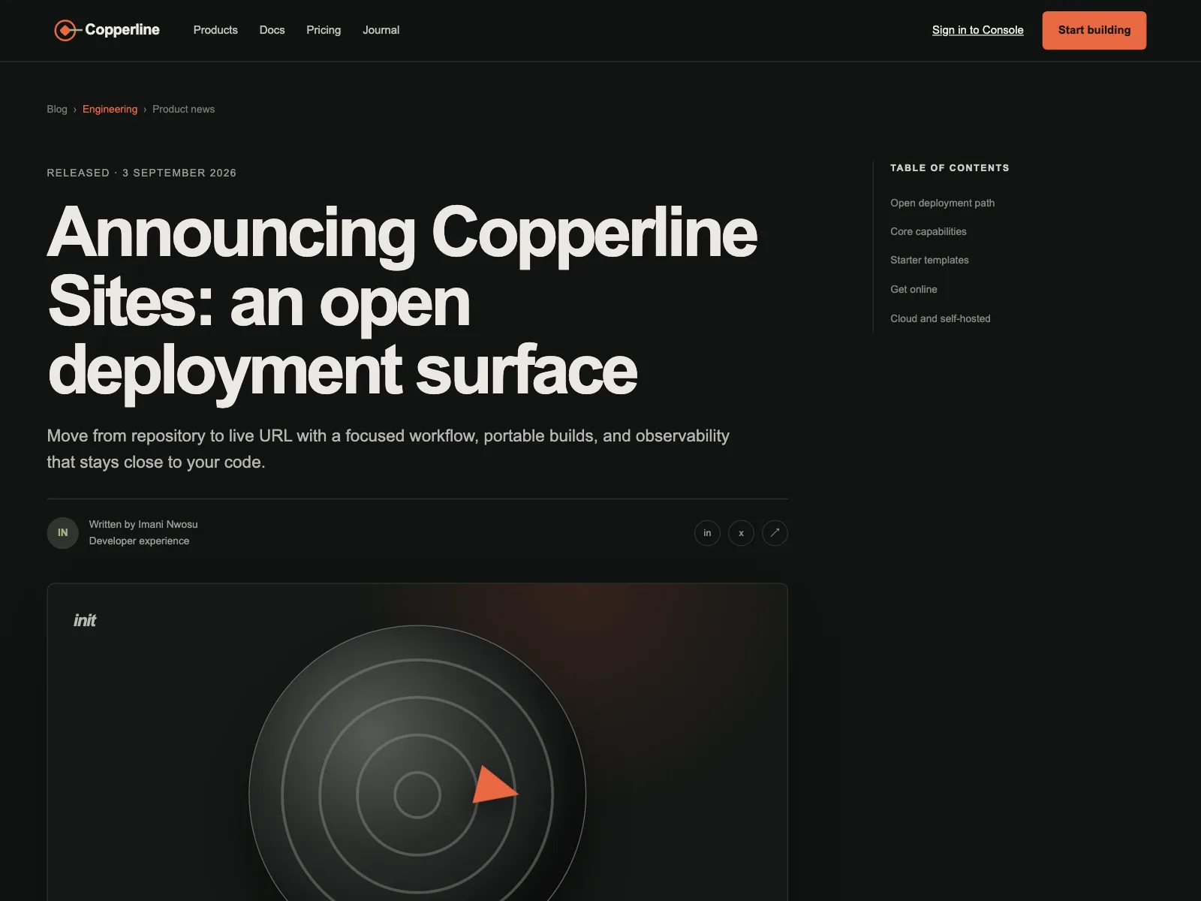This screenshot has width=1201, height=901.
Task: Jump to Cloud and self-hosted section
Action: [941, 318]
